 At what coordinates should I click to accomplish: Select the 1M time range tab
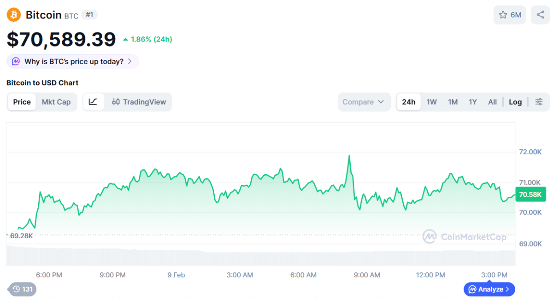pyautogui.click(x=453, y=102)
